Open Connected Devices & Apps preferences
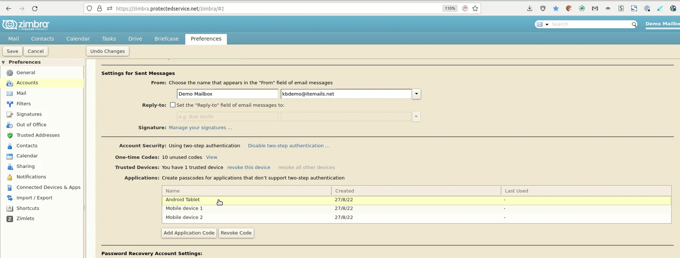Image resolution: width=680 pixels, height=258 pixels. (x=48, y=187)
